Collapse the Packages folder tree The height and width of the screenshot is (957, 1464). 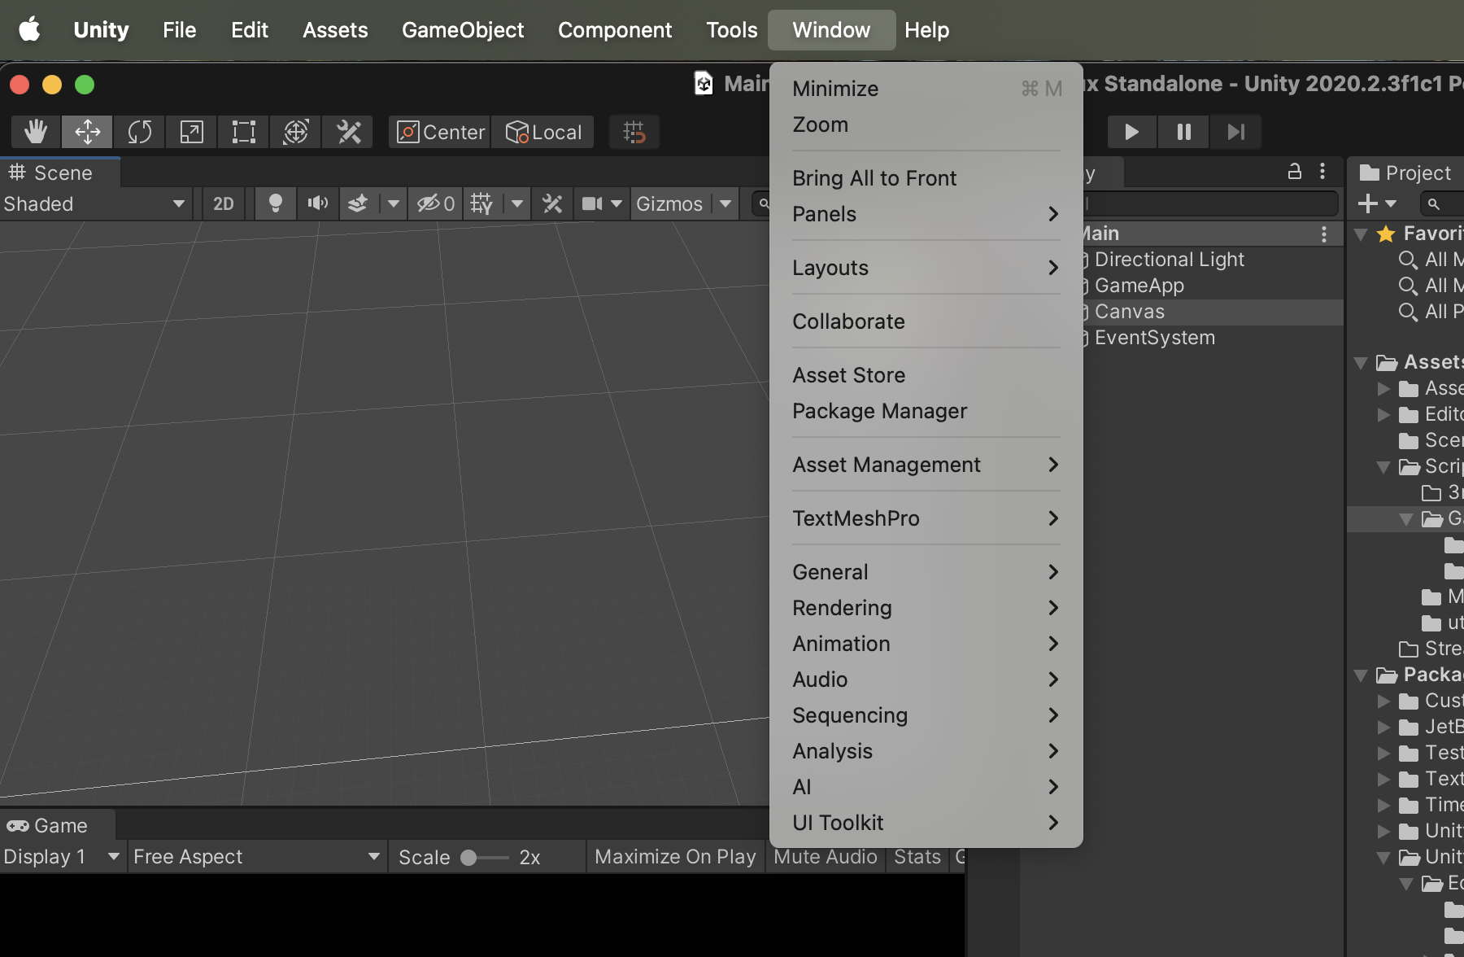pyautogui.click(x=1361, y=675)
